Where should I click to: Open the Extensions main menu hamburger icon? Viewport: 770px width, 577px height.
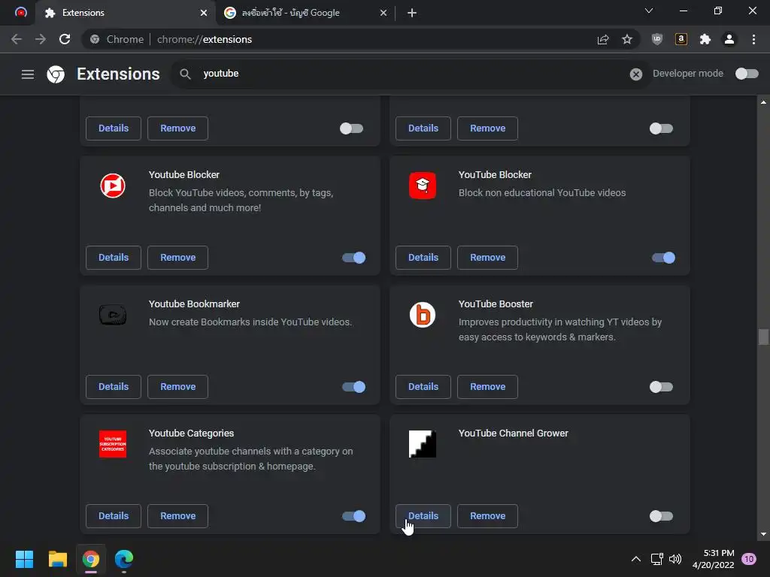tap(28, 74)
